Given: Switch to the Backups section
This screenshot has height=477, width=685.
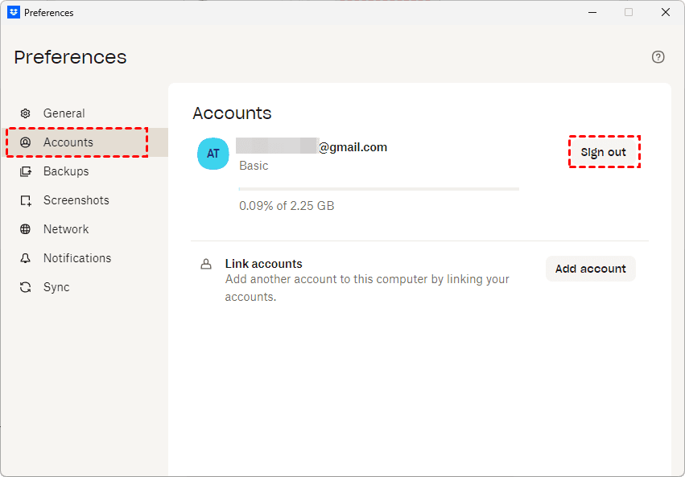Looking at the screenshot, I should (x=66, y=171).
